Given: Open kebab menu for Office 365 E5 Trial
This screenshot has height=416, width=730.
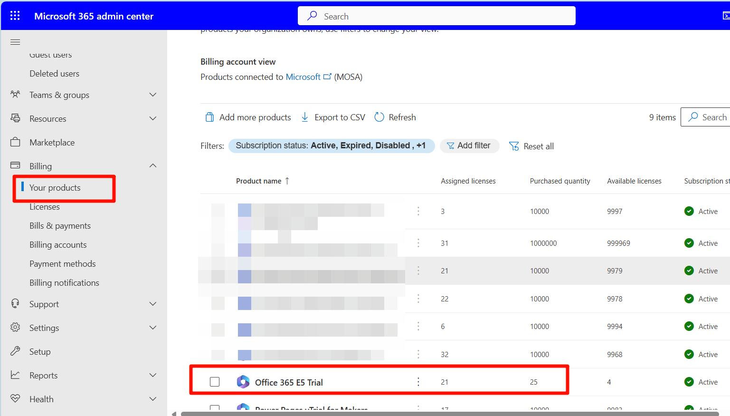Looking at the screenshot, I should tap(418, 381).
